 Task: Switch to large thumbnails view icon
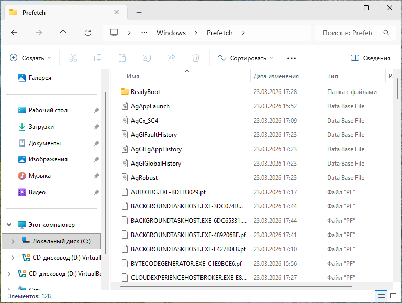click(393, 296)
